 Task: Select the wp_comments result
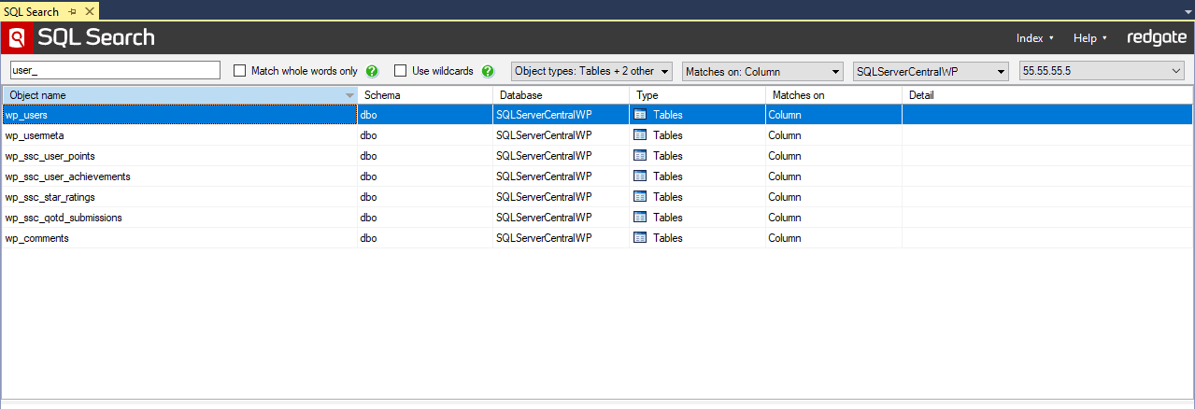click(597, 238)
